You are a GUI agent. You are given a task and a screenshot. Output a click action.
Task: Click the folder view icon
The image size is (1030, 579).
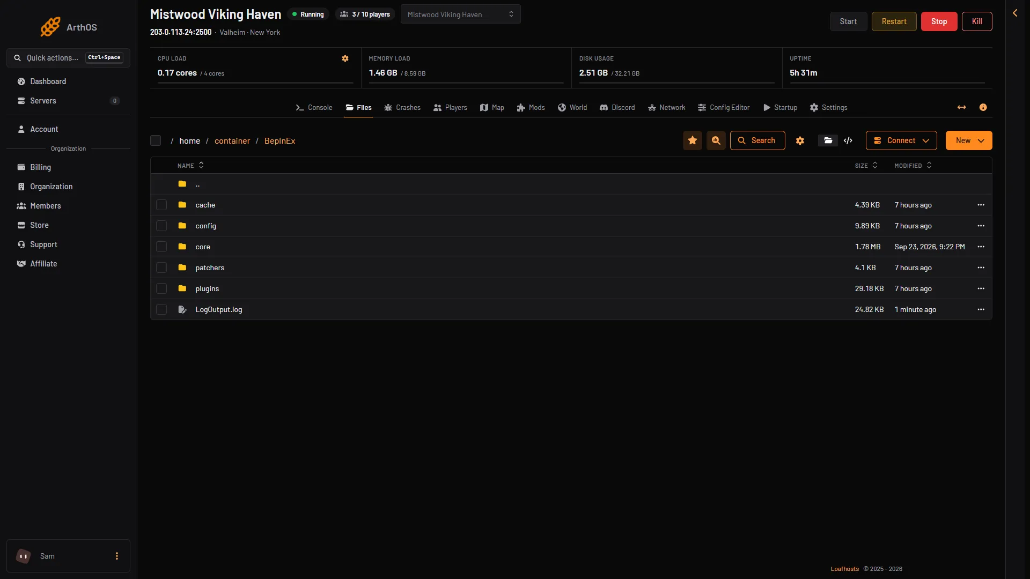tap(828, 140)
